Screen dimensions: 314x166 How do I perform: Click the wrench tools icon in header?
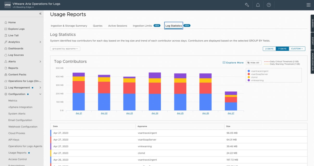point(247,5)
